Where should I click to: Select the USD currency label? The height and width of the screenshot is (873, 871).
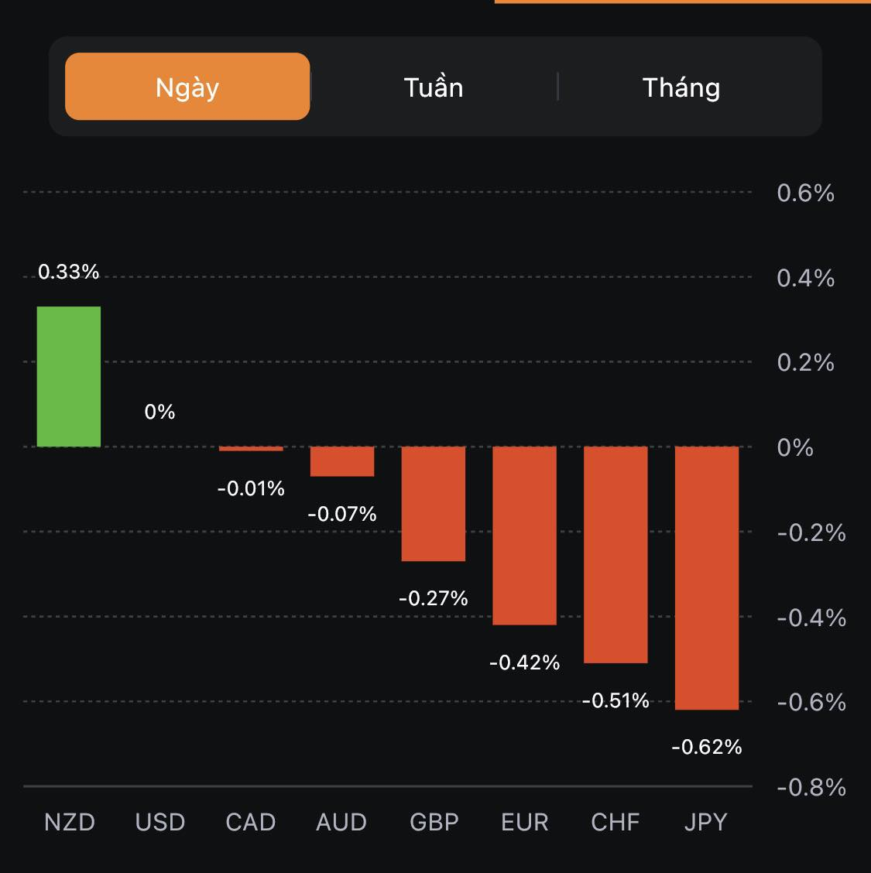point(160,822)
